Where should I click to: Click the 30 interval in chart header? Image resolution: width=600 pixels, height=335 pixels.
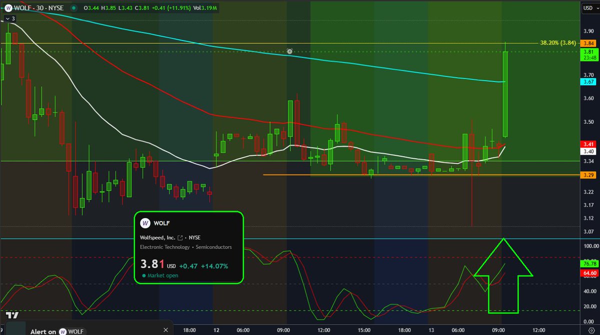coord(40,8)
